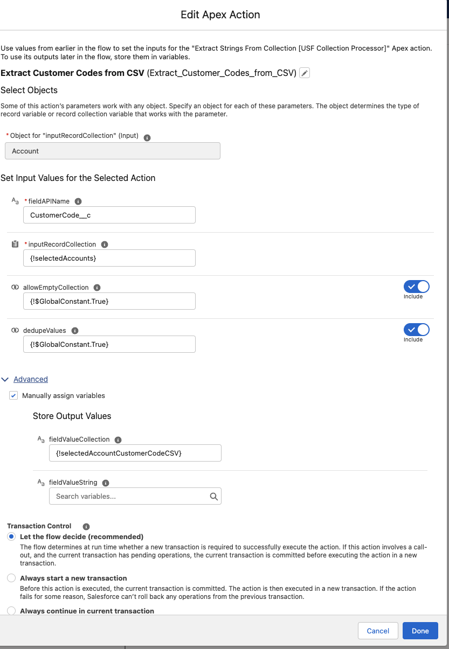This screenshot has height=649, width=449.
Task: Click info icon next to fieldValueCollection
Action: pos(118,439)
